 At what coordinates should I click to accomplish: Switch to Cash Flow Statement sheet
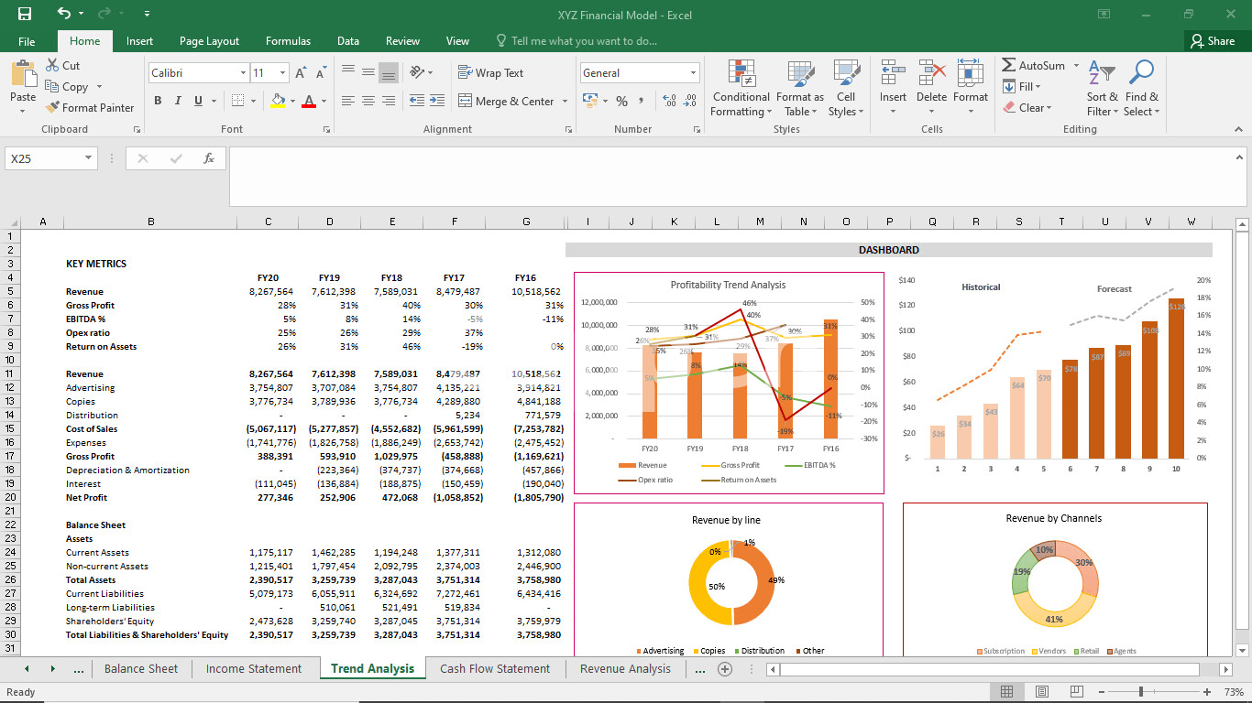pos(495,669)
